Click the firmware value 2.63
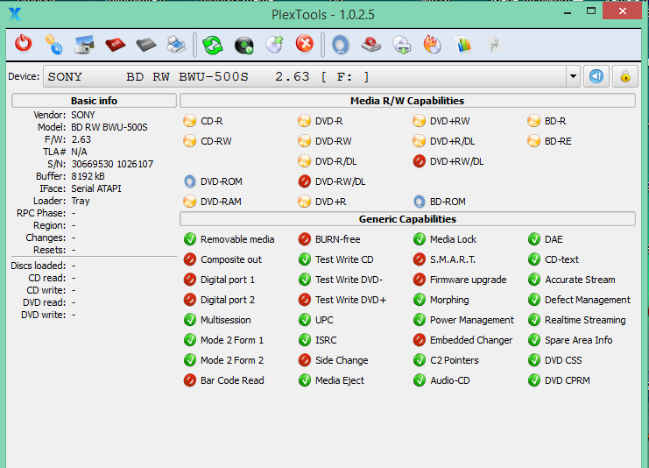Screen dimensions: 649x468 click(81, 139)
